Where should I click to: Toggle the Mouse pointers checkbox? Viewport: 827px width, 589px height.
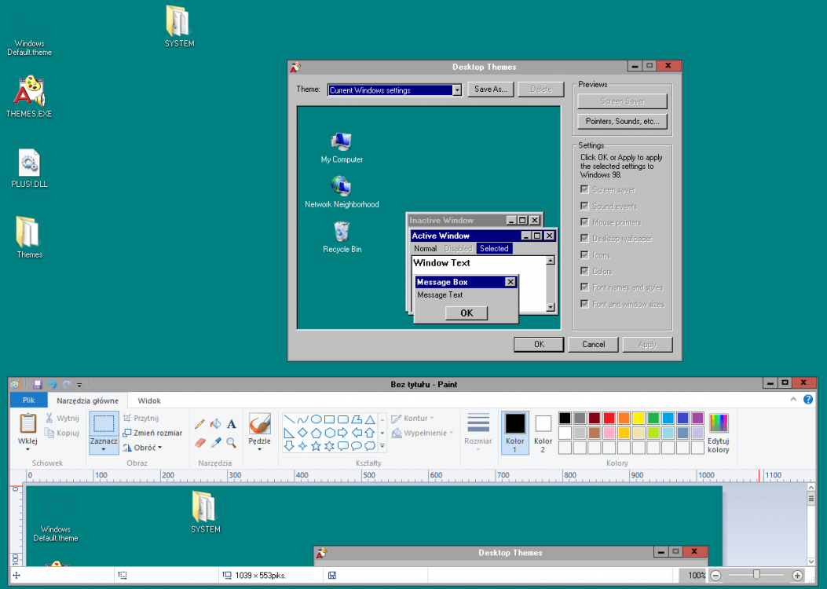[584, 222]
